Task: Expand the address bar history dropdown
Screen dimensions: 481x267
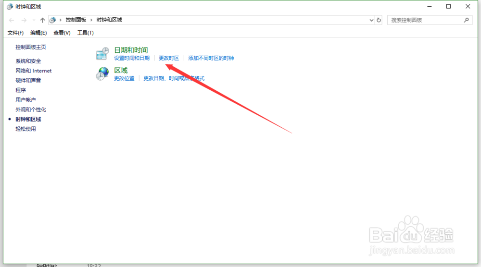Action: coord(371,20)
